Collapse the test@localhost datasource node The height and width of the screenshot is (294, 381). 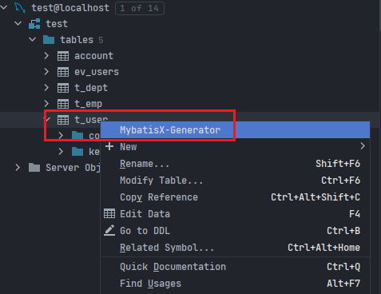click(x=4, y=8)
